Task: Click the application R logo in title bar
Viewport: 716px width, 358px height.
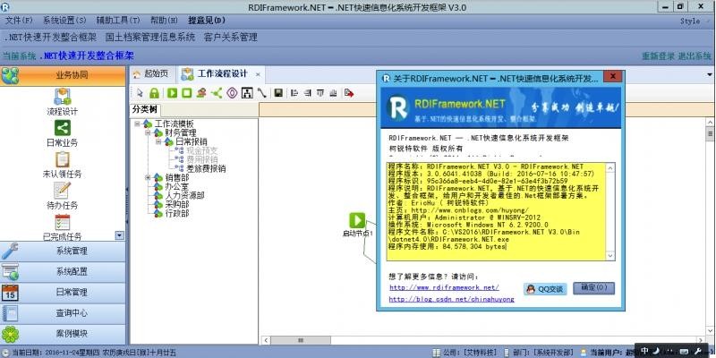Action: (5, 6)
